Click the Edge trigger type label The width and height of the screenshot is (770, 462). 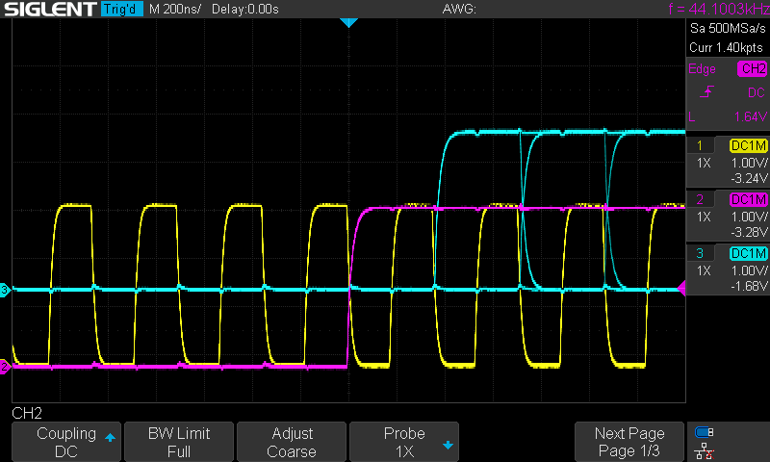pyautogui.click(x=702, y=68)
